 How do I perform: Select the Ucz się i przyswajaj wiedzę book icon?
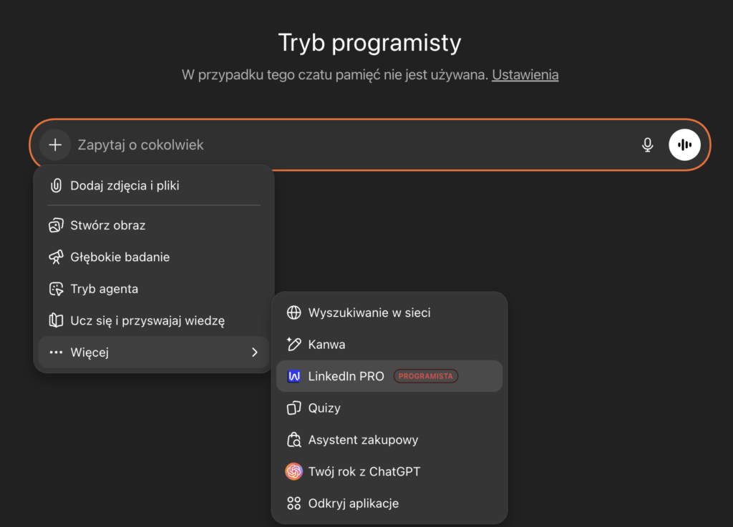(x=56, y=320)
